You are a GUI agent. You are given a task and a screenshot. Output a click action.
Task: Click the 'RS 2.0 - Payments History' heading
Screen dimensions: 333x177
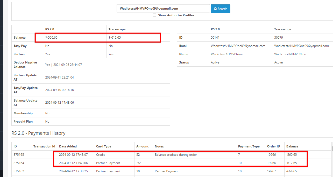pyautogui.click(x=38, y=133)
